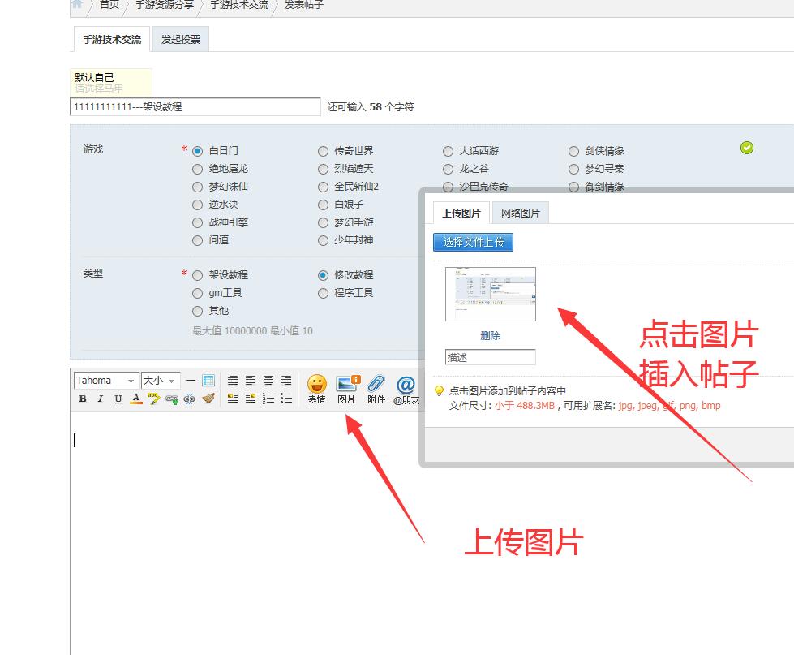Click the 附件 attachment paperclip icon
This screenshot has width=794, height=655.
coord(376,389)
